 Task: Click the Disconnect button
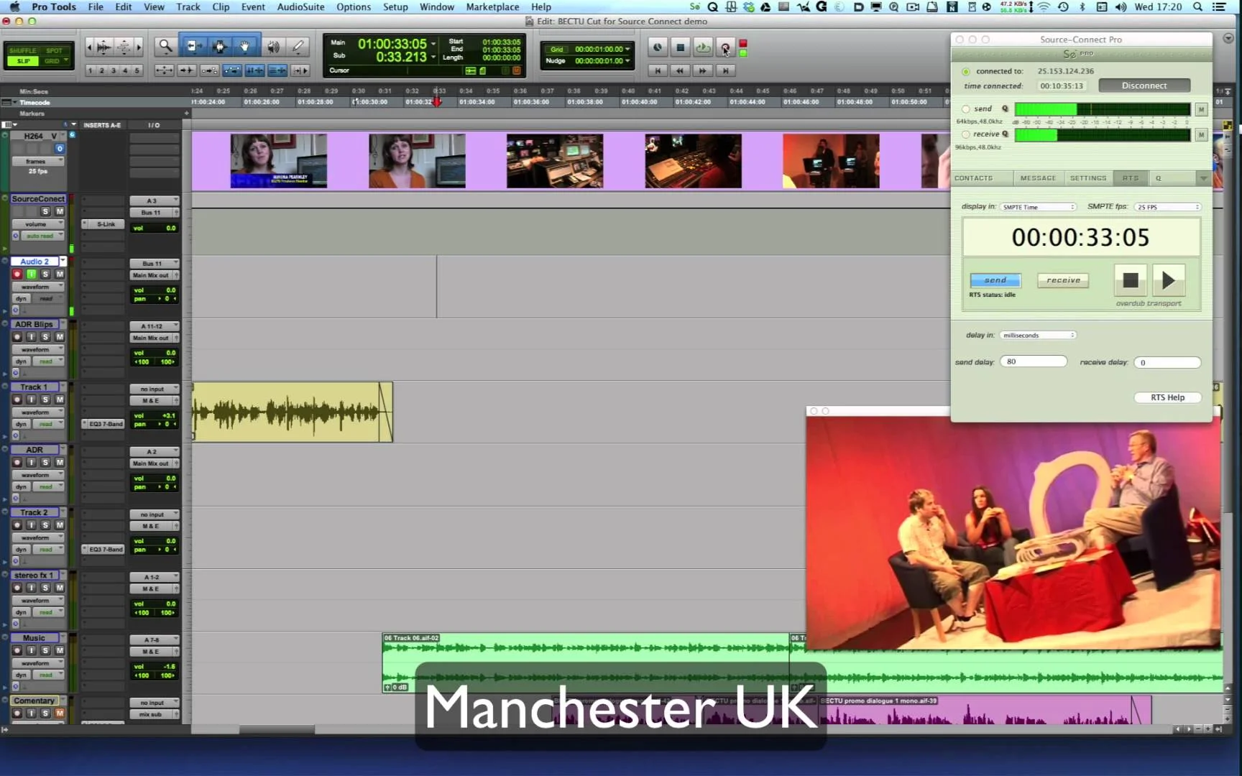1144,85
